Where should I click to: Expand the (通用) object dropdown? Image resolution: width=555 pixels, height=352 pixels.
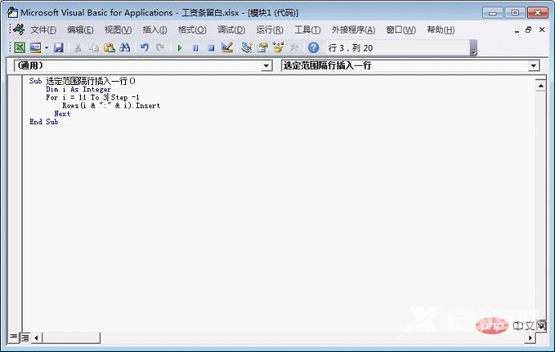click(267, 66)
